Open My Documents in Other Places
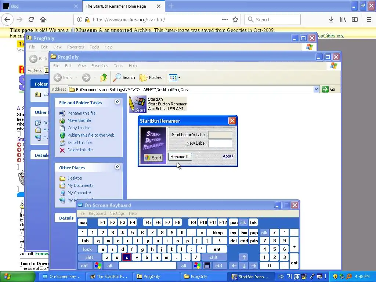 pos(80,185)
